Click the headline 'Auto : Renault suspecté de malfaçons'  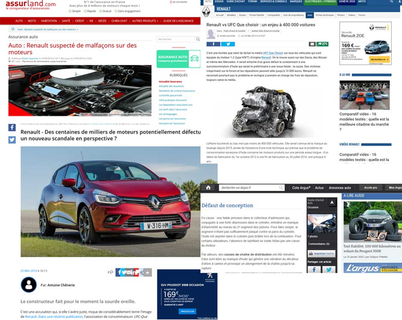(72, 49)
